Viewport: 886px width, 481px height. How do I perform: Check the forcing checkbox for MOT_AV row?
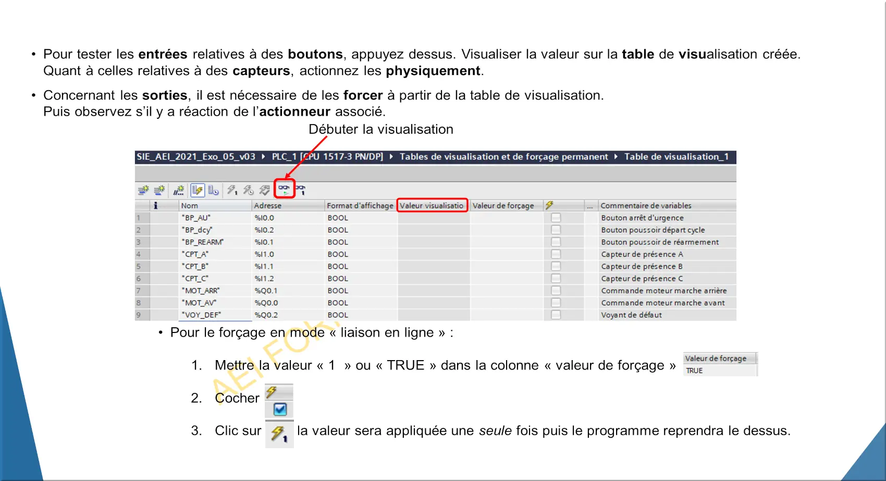click(x=556, y=303)
